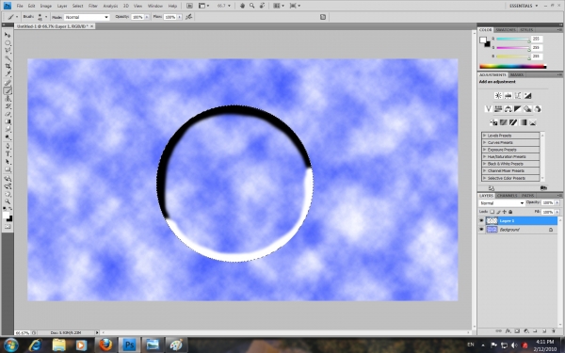This screenshot has width=565, height=353.
Task: Launch Bridge from the application bar
Action: [189, 6]
